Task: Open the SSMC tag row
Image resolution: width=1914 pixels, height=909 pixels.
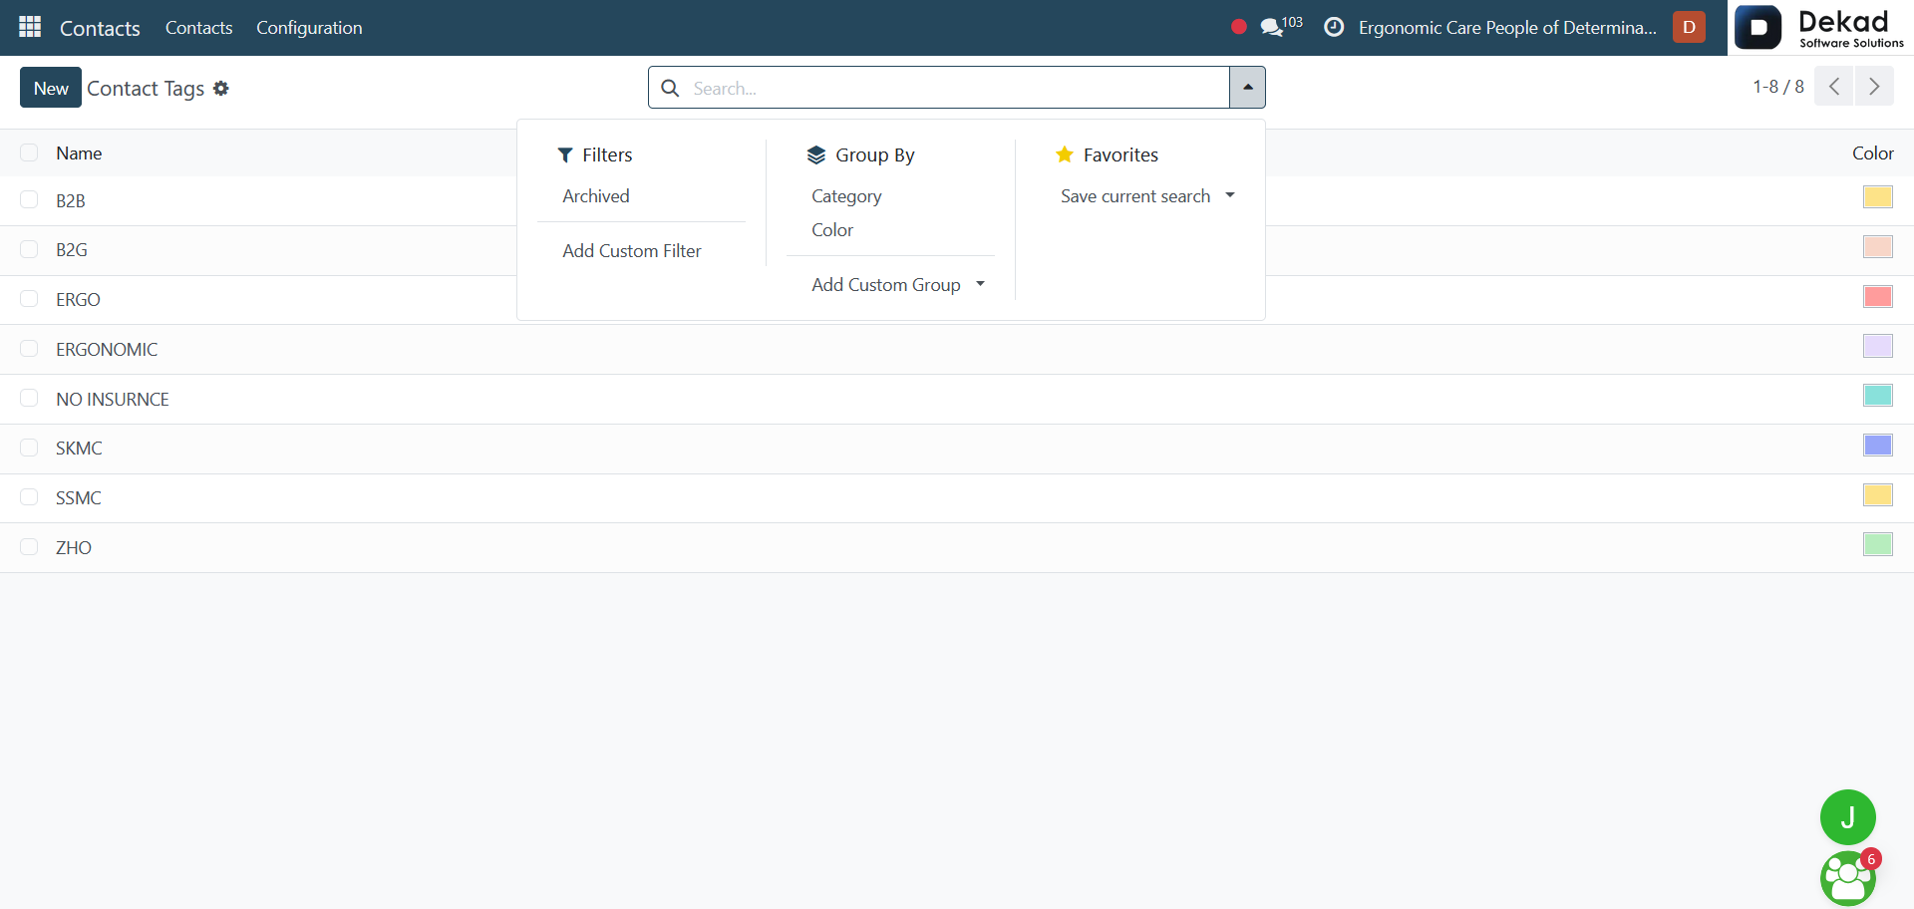Action: coord(957,498)
